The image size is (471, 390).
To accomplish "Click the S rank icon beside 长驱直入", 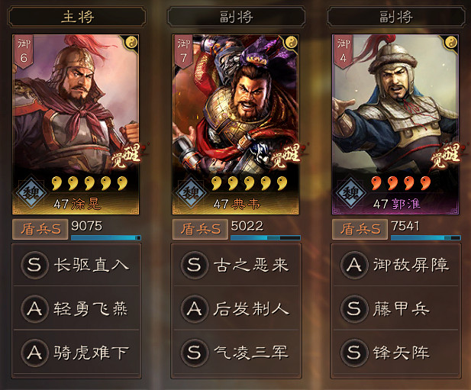I will (x=34, y=265).
